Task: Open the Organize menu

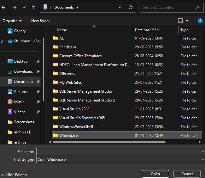Action: [x=12, y=21]
